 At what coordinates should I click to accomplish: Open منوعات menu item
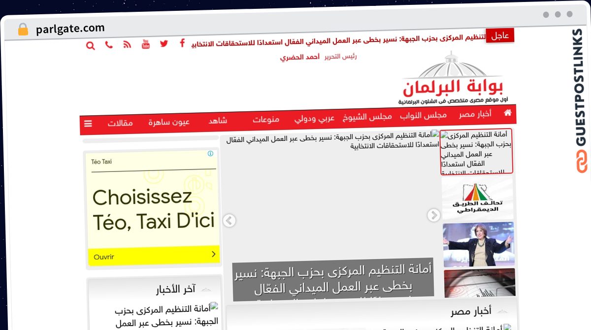[x=266, y=120]
